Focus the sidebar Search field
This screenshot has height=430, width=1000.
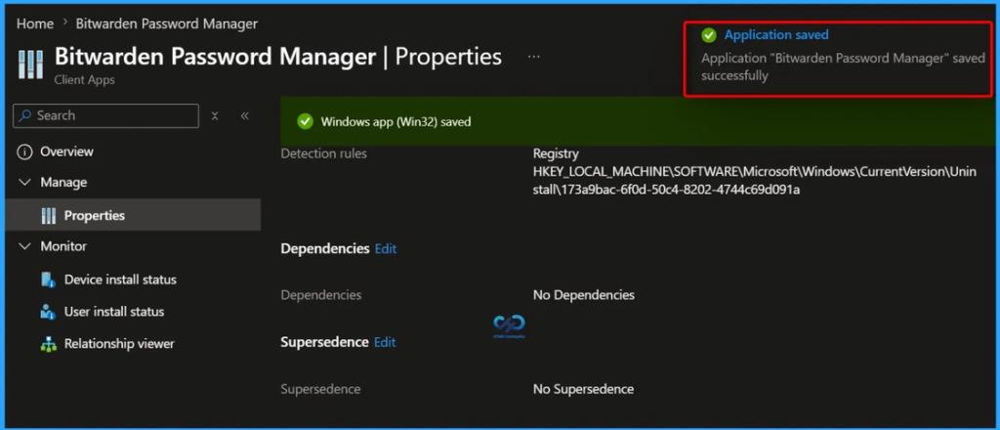(x=105, y=115)
